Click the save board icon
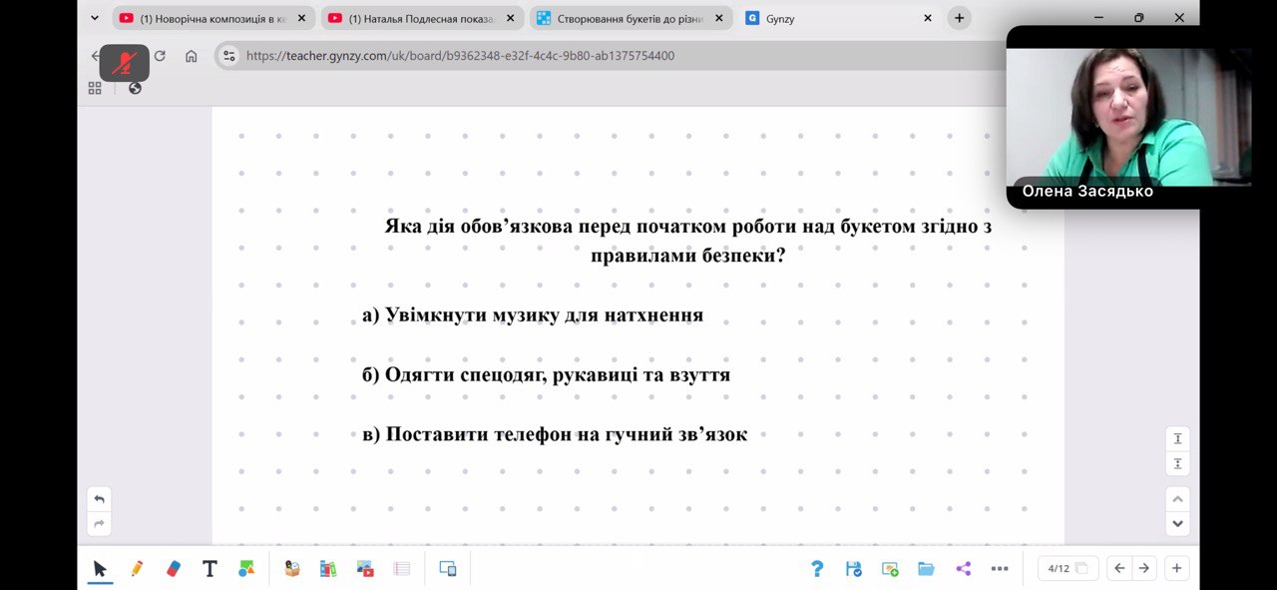The image size is (1277, 590). (853, 568)
